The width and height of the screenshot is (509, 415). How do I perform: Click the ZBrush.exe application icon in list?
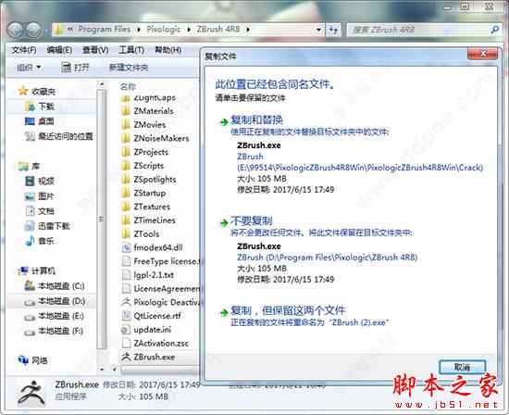click(126, 357)
